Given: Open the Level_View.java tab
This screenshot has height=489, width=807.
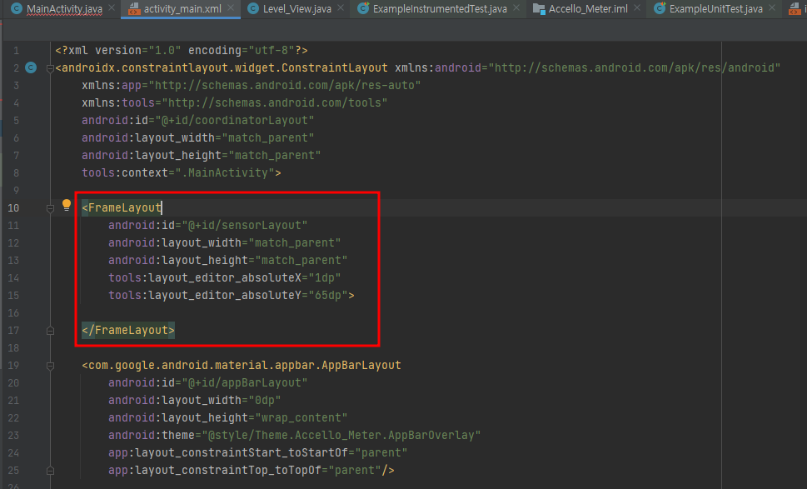Looking at the screenshot, I should (297, 9).
